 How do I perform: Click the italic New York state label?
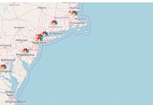click(x=14, y=5)
